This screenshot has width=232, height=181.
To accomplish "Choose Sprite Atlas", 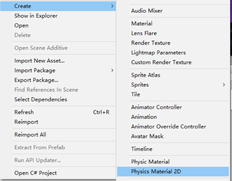I will pos(146,75).
